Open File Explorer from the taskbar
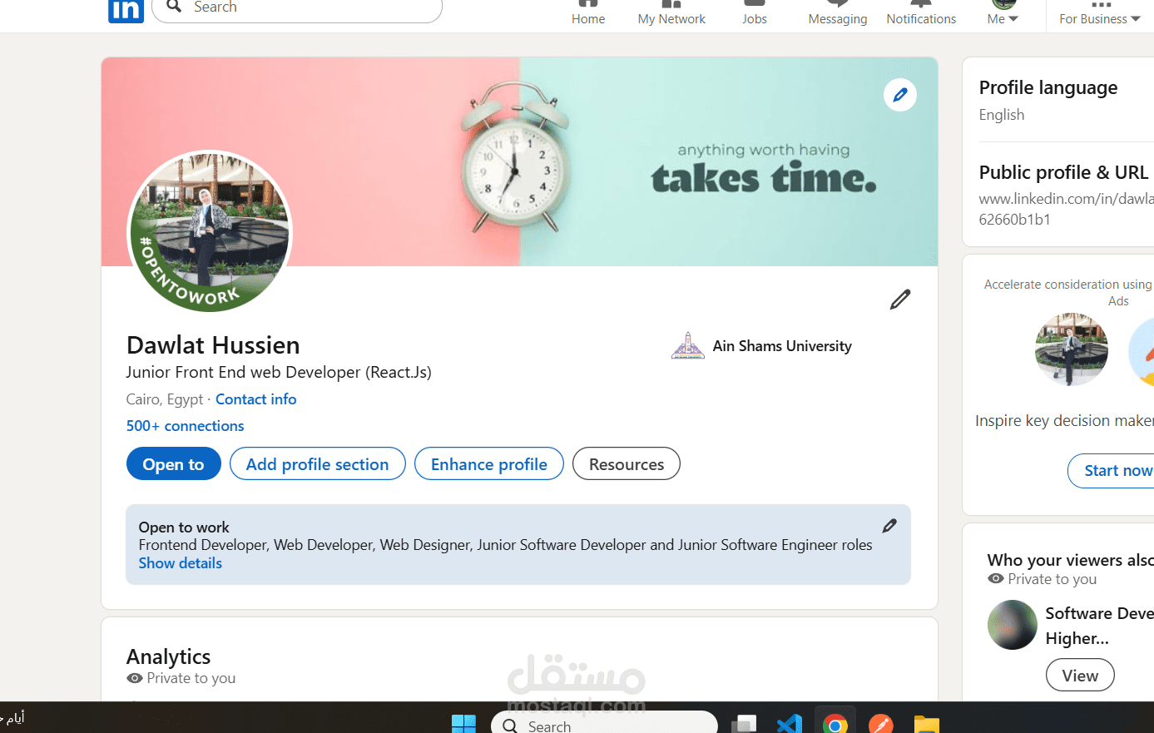1154x733 pixels. pyautogui.click(x=926, y=725)
